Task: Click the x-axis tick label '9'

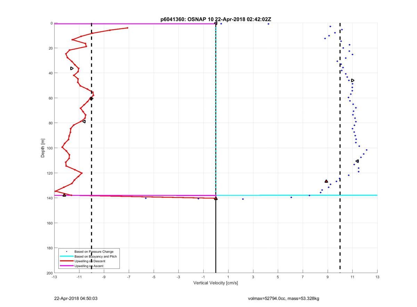Action: [x=328, y=277]
